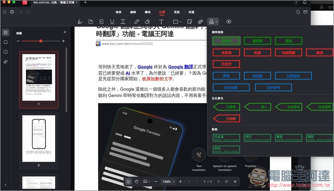Screen dimensions: 334x191
Task: Select the eraser tool
Action: click(x=147, y=21)
